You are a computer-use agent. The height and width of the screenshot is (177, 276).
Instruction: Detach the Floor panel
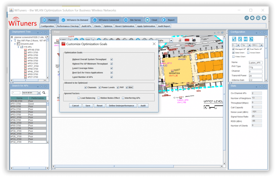[x=222, y=33]
